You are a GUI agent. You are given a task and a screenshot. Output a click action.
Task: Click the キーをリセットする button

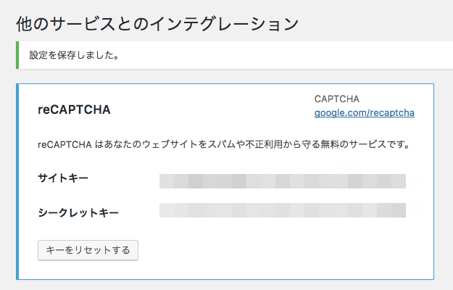point(88,250)
